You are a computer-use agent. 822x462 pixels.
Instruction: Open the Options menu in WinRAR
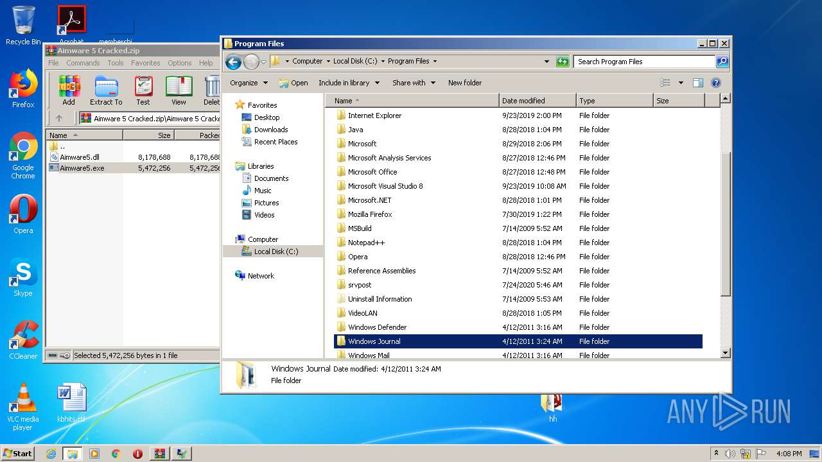[180, 63]
